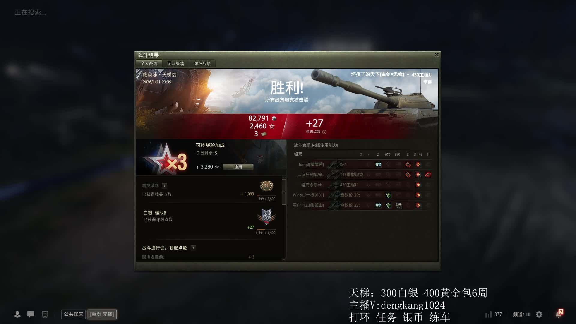Close the 战斗结果 window
The image size is (576, 324).
point(436,55)
